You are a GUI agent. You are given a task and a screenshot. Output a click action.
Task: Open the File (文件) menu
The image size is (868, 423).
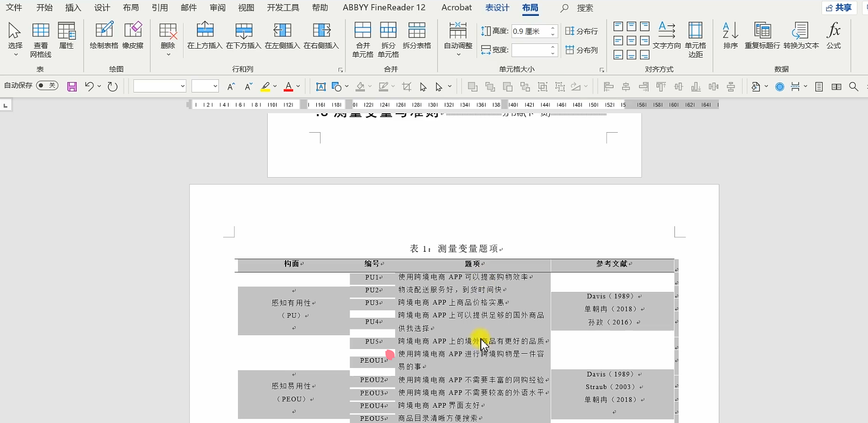[14, 7]
